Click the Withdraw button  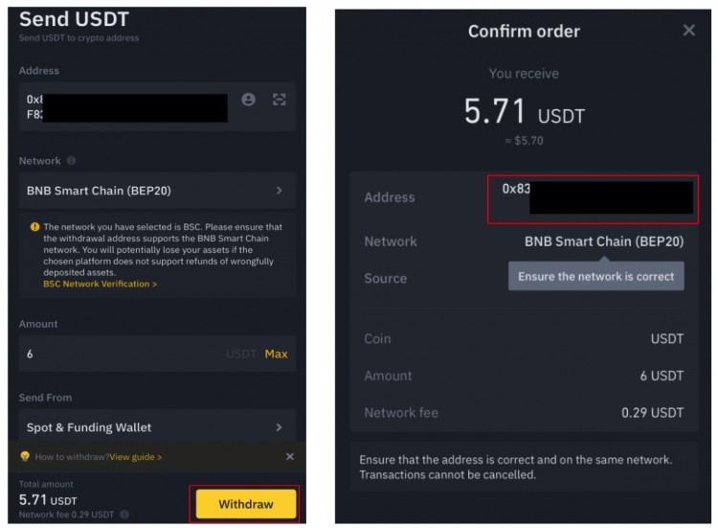coord(246,504)
